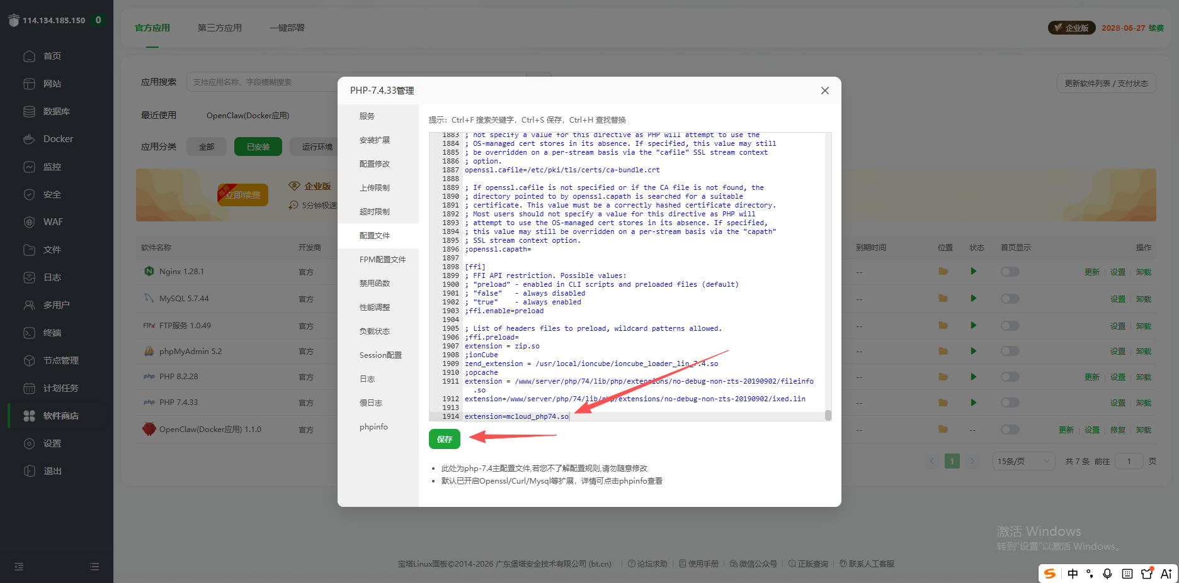Select FPM配置文件 in PHP management menu
This screenshot has height=583, width=1179.
tap(378, 260)
